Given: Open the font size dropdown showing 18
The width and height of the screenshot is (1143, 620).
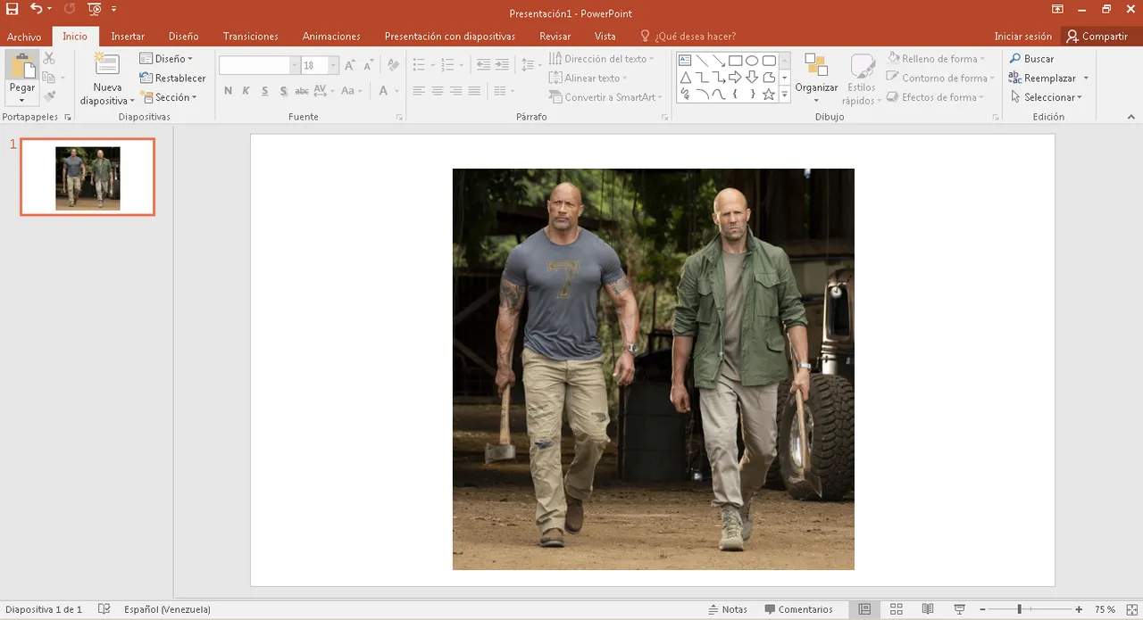Looking at the screenshot, I should (333, 65).
